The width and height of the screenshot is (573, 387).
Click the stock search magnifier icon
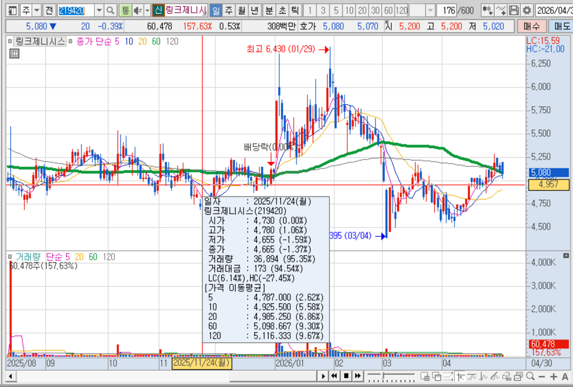(x=111, y=10)
